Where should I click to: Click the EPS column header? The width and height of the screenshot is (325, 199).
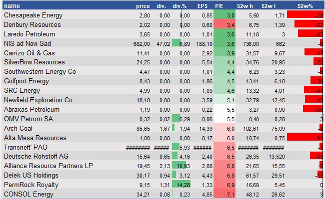coord(202,6)
